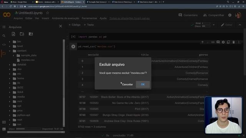Open the command palette icon in sidebar
Screen dimensions: 246x138
(4, 122)
